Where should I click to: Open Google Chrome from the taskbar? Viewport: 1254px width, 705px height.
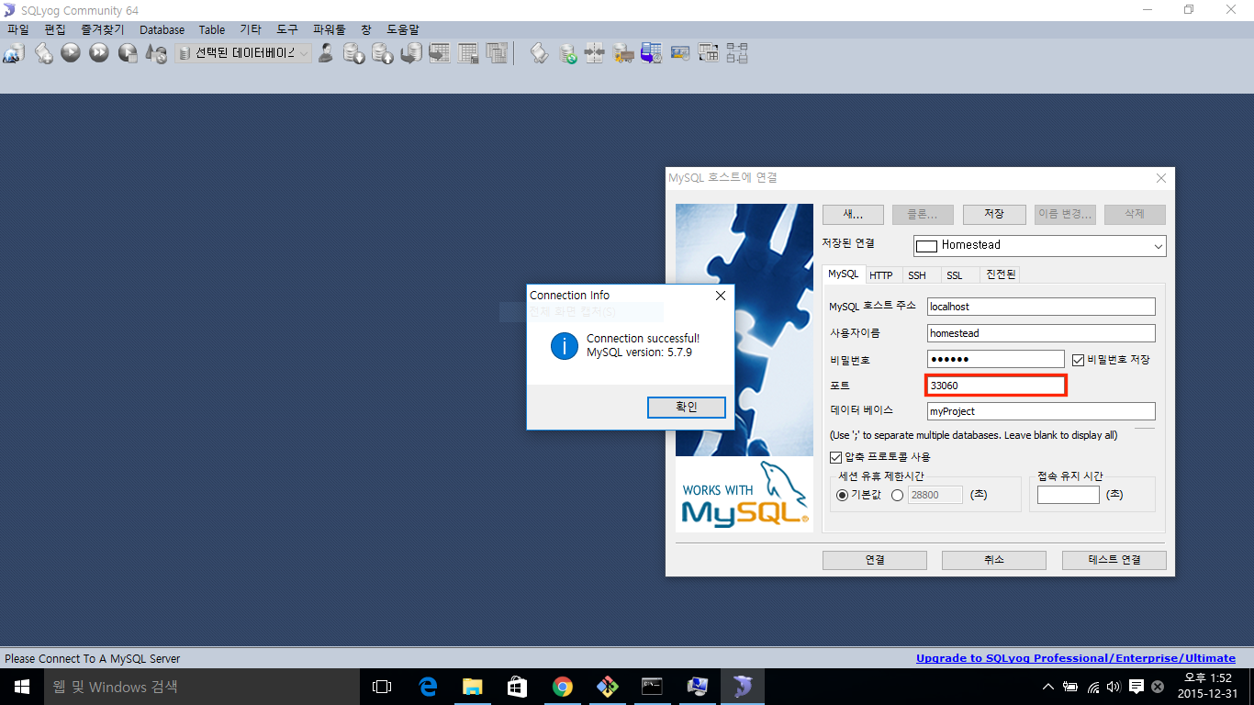(563, 687)
